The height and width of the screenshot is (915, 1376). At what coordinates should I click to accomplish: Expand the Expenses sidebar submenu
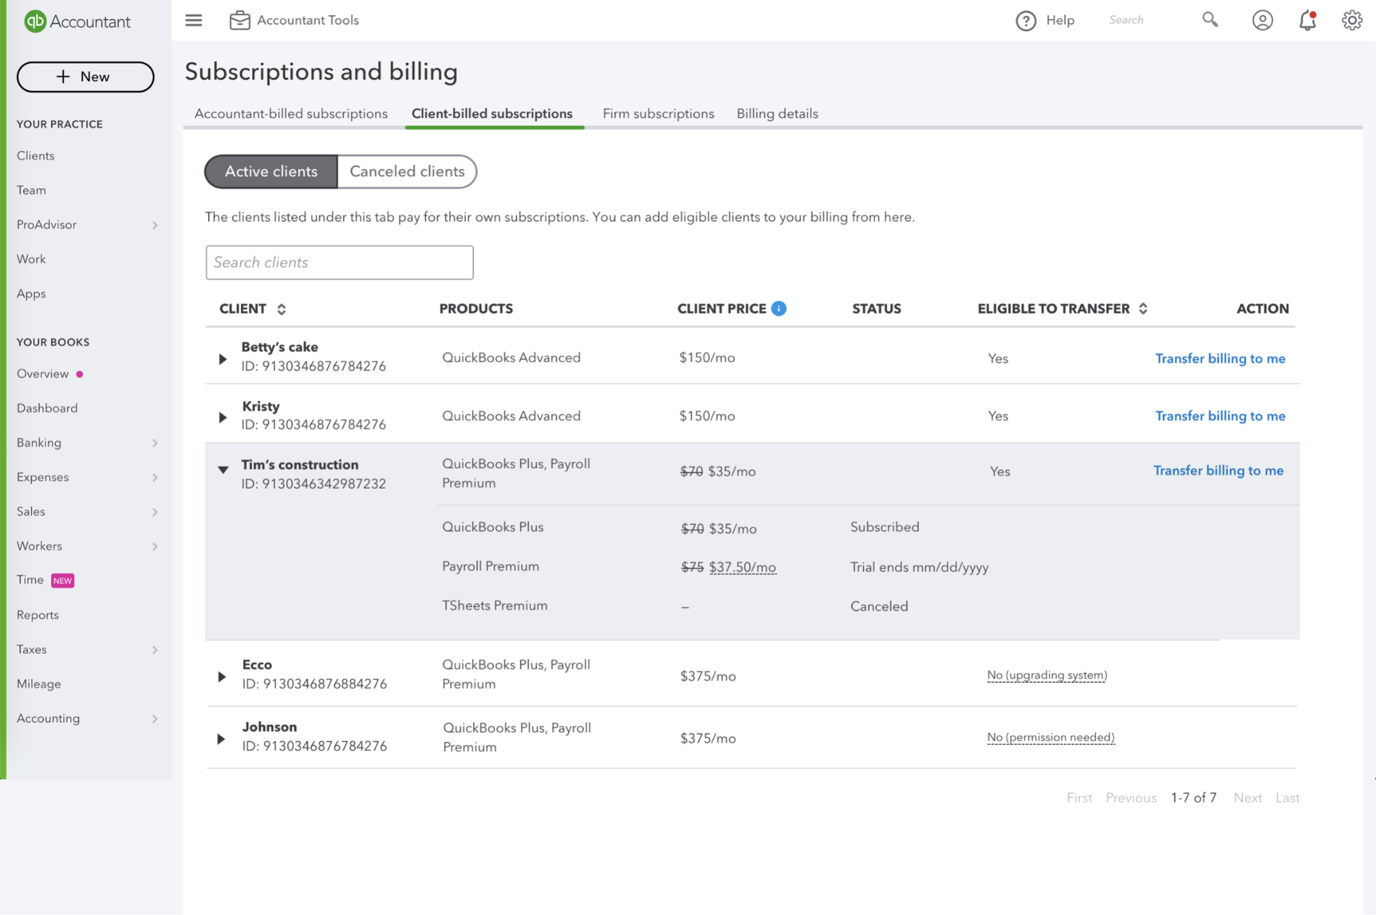155,478
